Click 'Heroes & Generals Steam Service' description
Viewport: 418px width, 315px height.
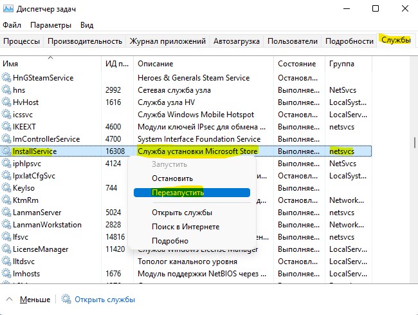[194, 78]
